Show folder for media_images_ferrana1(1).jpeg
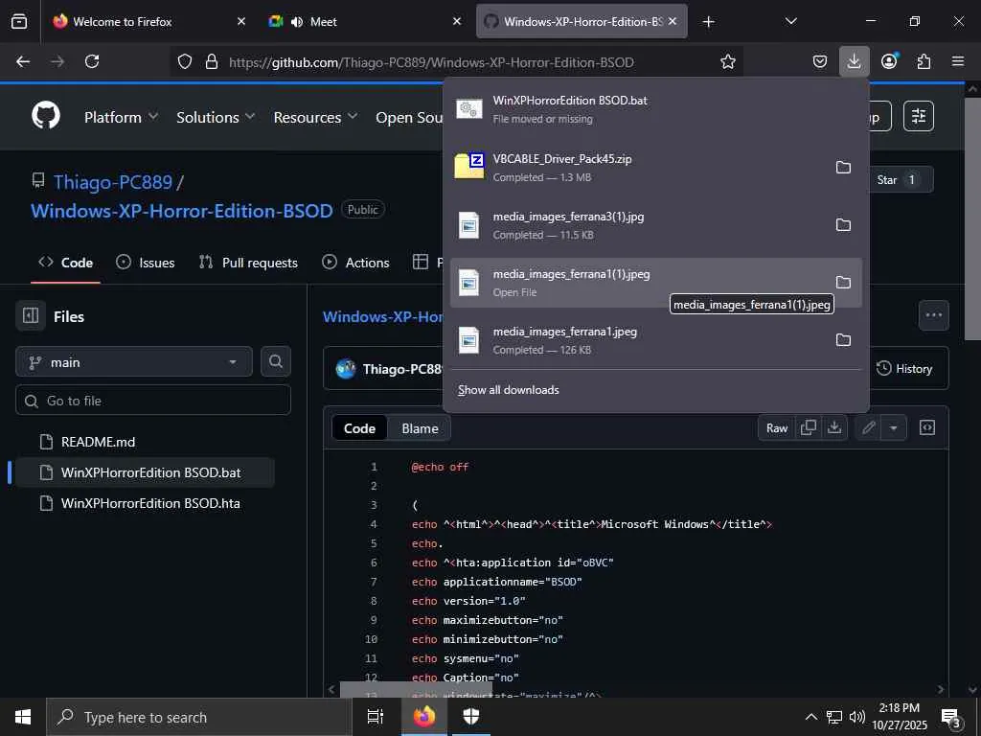 843,283
